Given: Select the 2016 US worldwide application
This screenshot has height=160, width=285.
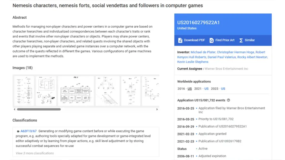Looking at the screenshot, I should click(190, 89).
